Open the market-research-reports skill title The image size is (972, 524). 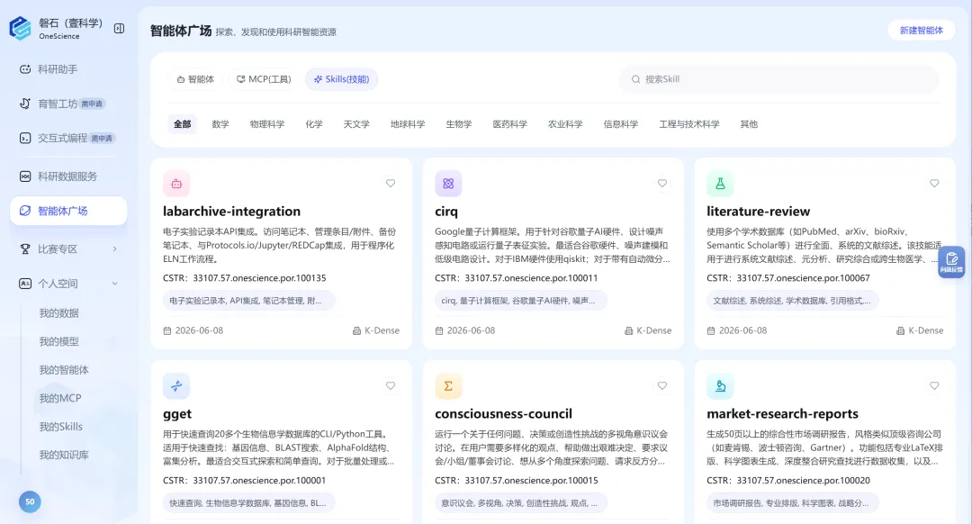pyautogui.click(x=782, y=413)
